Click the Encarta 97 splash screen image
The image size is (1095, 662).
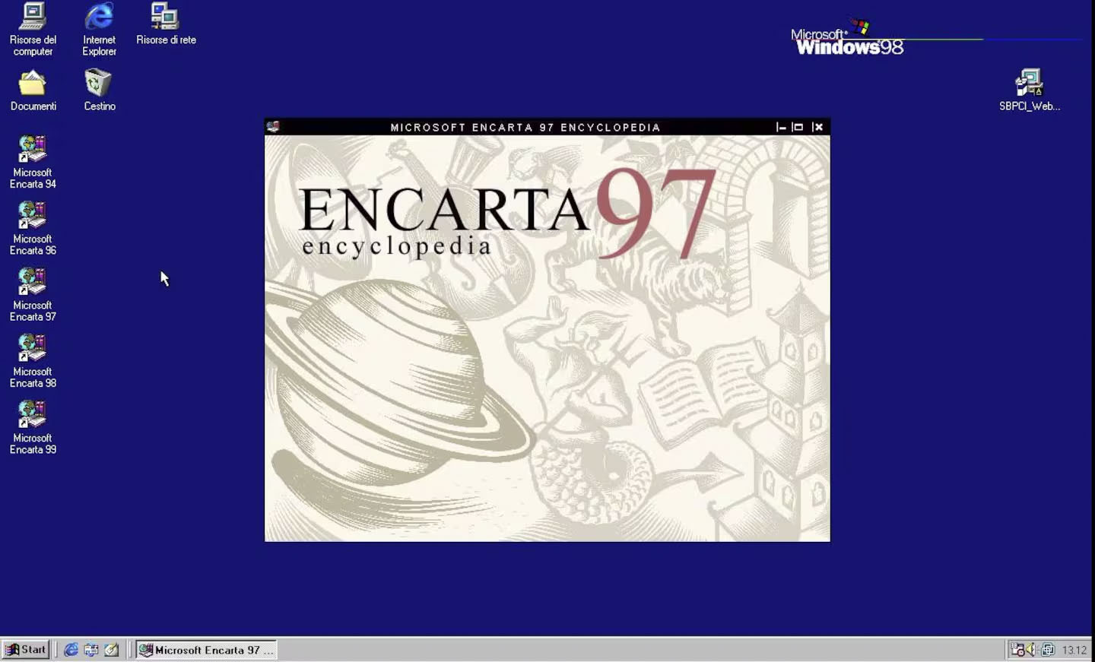click(547, 338)
